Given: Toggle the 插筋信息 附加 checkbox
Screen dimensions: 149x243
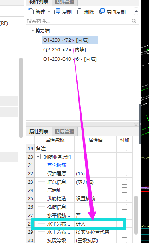Looking at the screenshot, I should click(x=124, y=207).
